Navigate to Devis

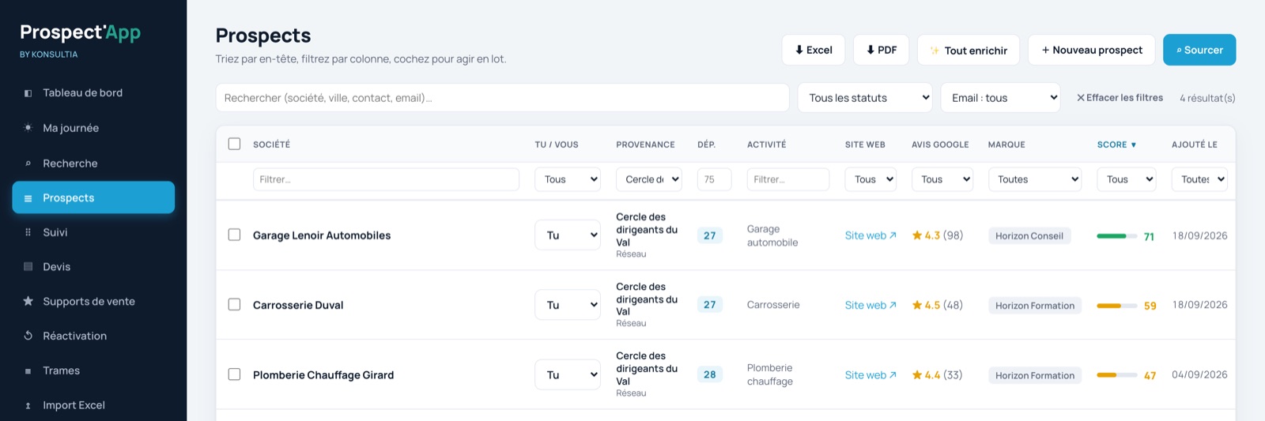pos(93,267)
